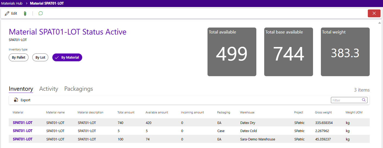This screenshot has height=148, width=383.
Task: Click the magnifier icon in Filter box
Action: click(x=364, y=100)
